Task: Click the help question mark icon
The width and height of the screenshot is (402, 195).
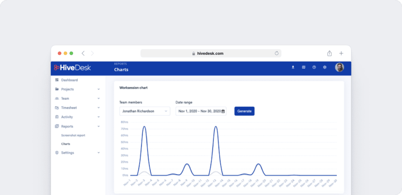Action: (314, 67)
